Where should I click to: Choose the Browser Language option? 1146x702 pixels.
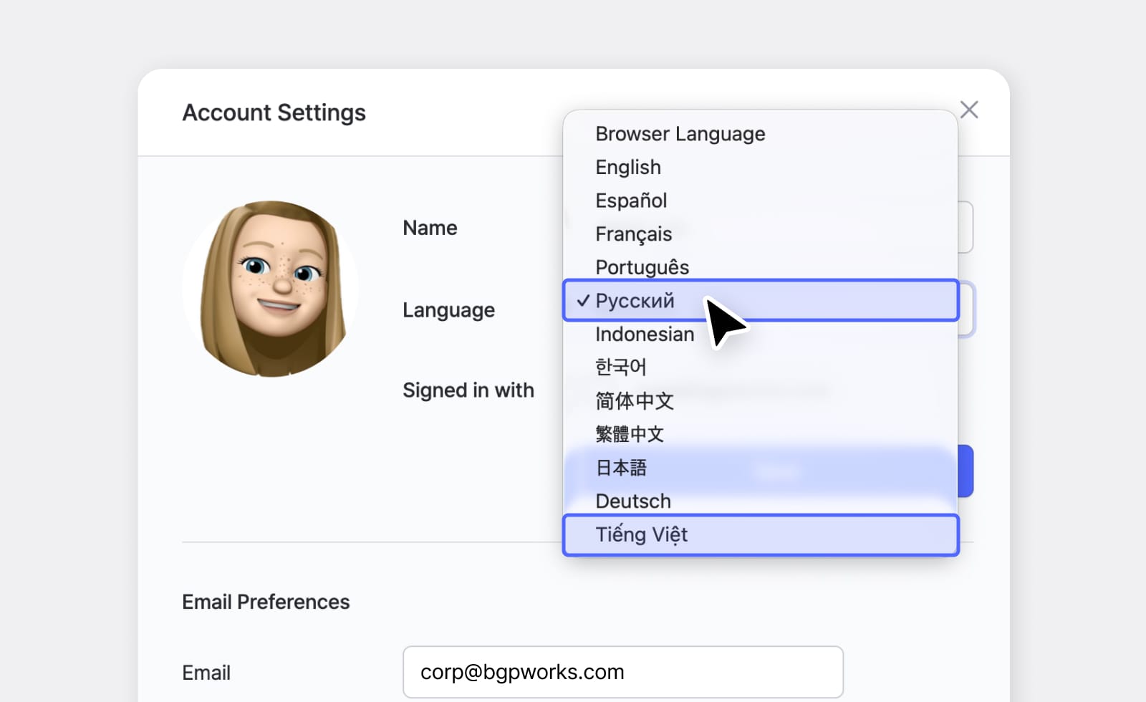coord(680,133)
